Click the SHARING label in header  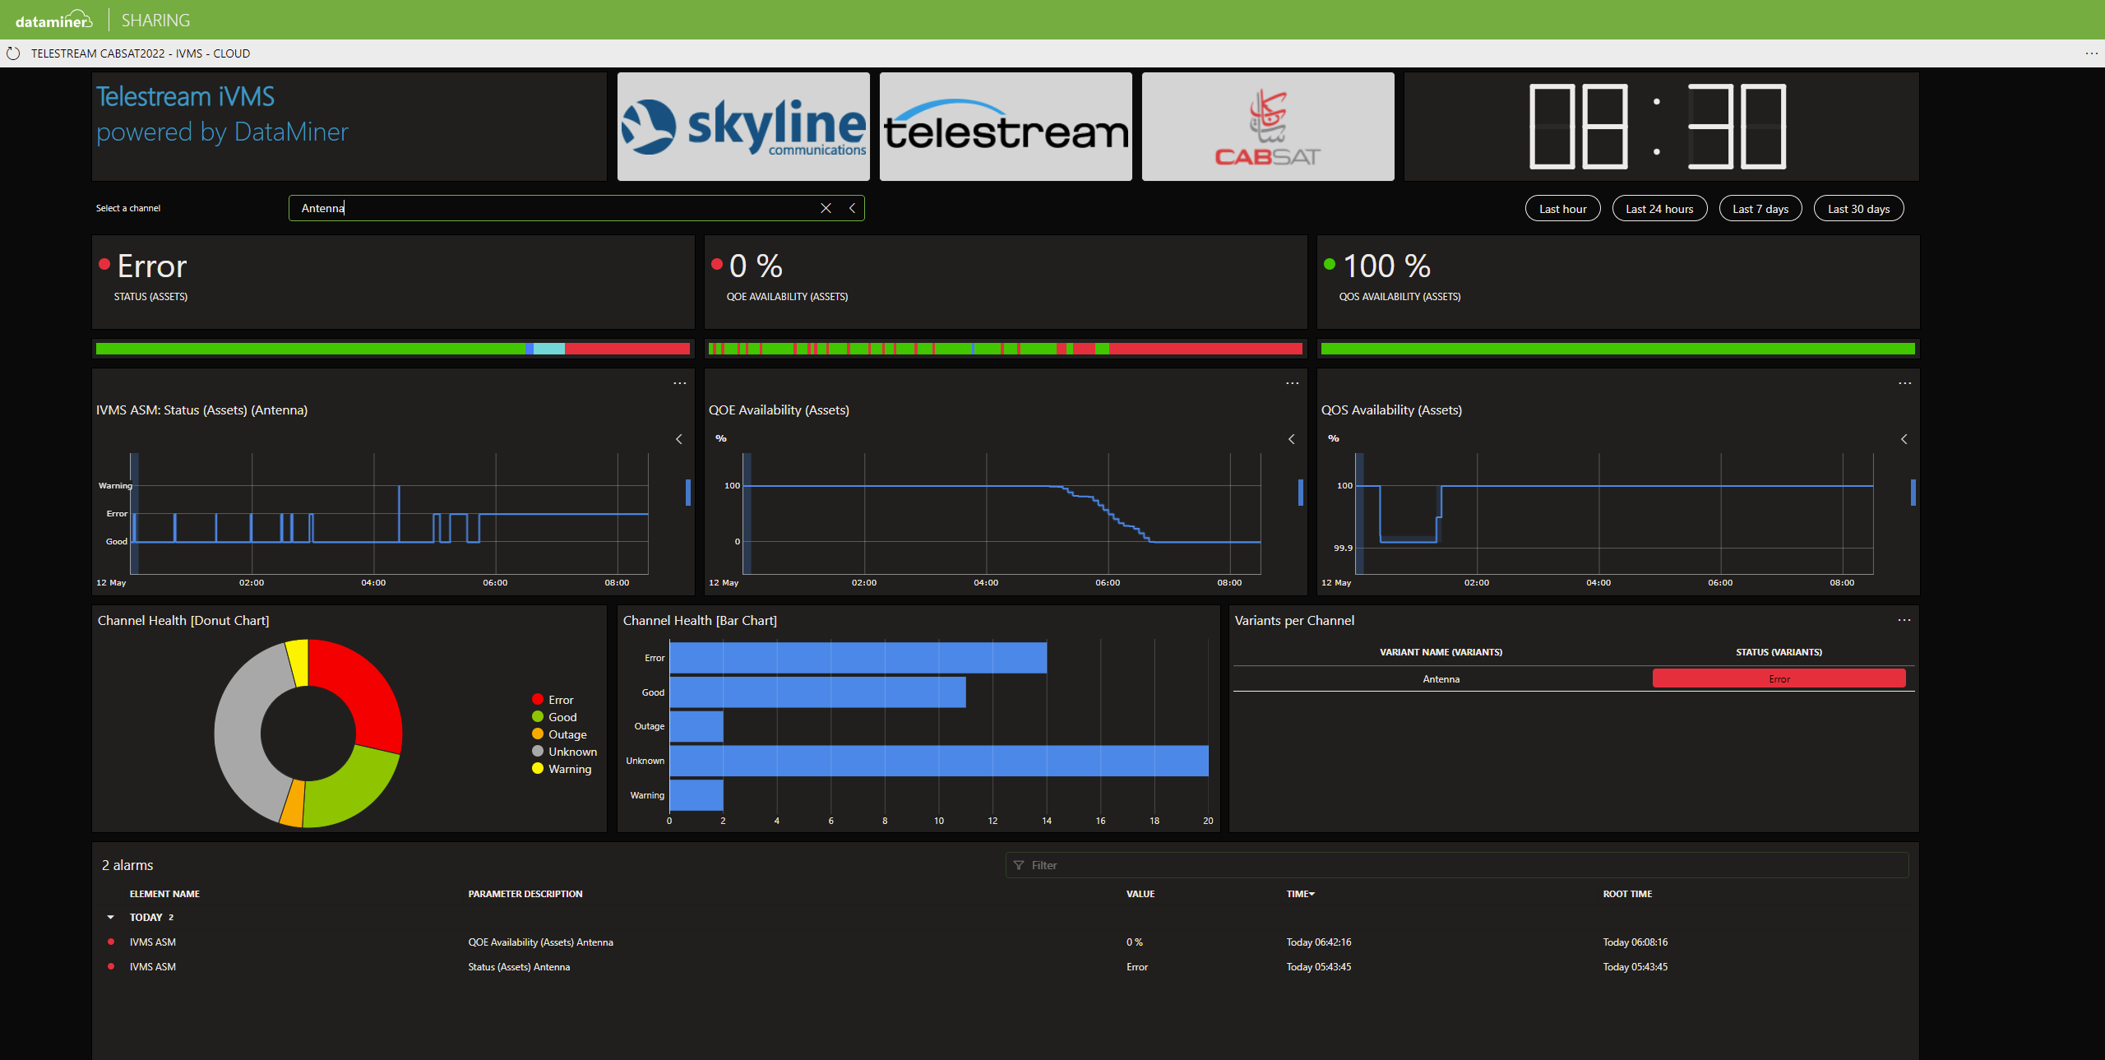coord(155,21)
